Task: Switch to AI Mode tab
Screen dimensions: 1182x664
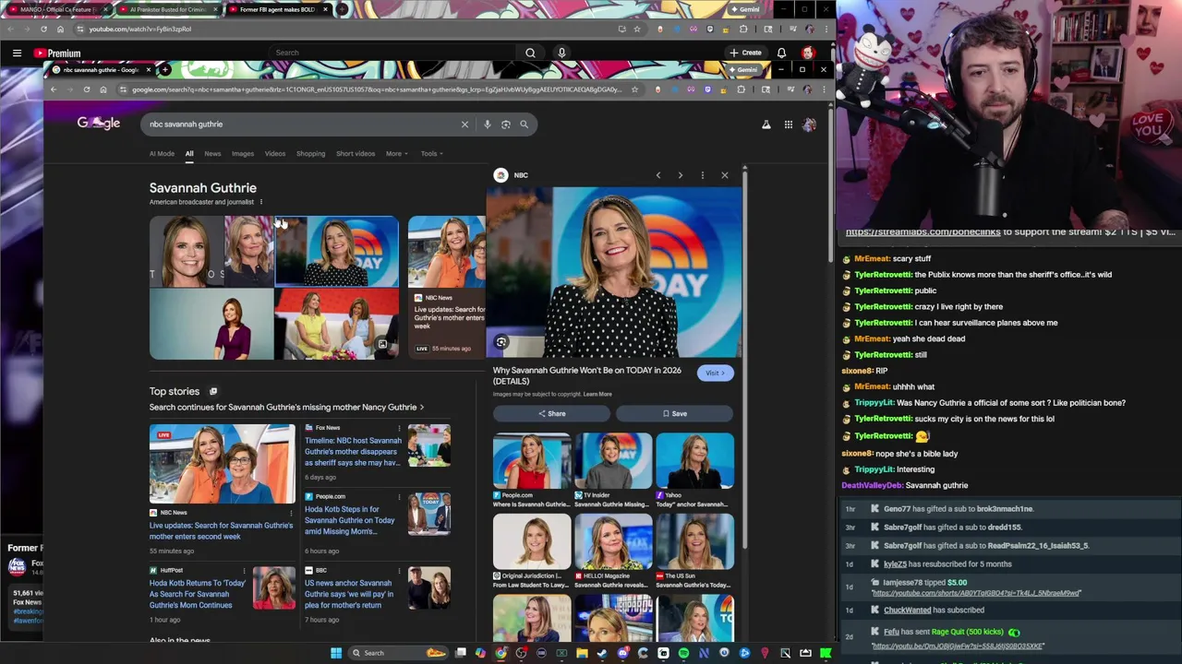Action: (162, 154)
